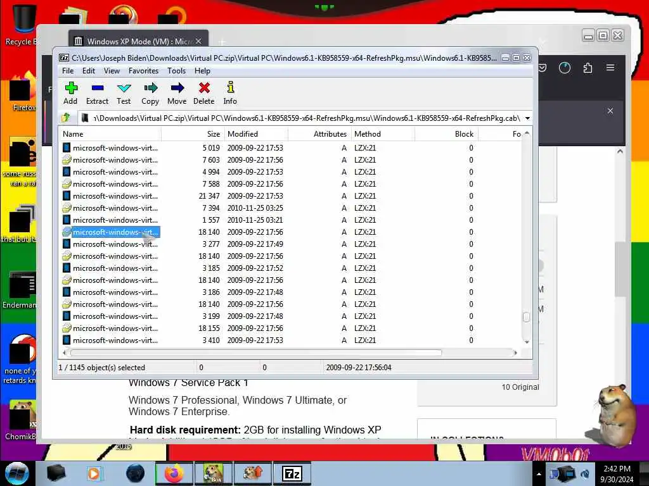Viewport: 649px width, 486px height.
Task: Open the File menu
Action: point(68,71)
